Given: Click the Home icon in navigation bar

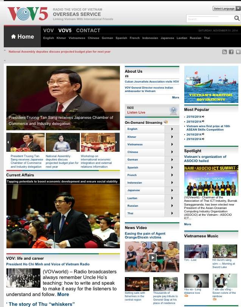Looking at the screenshot, I should [x=14, y=37].
